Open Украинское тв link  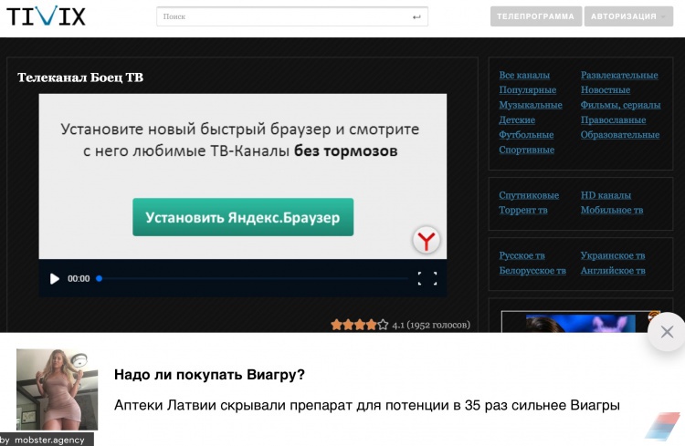pyautogui.click(x=613, y=255)
